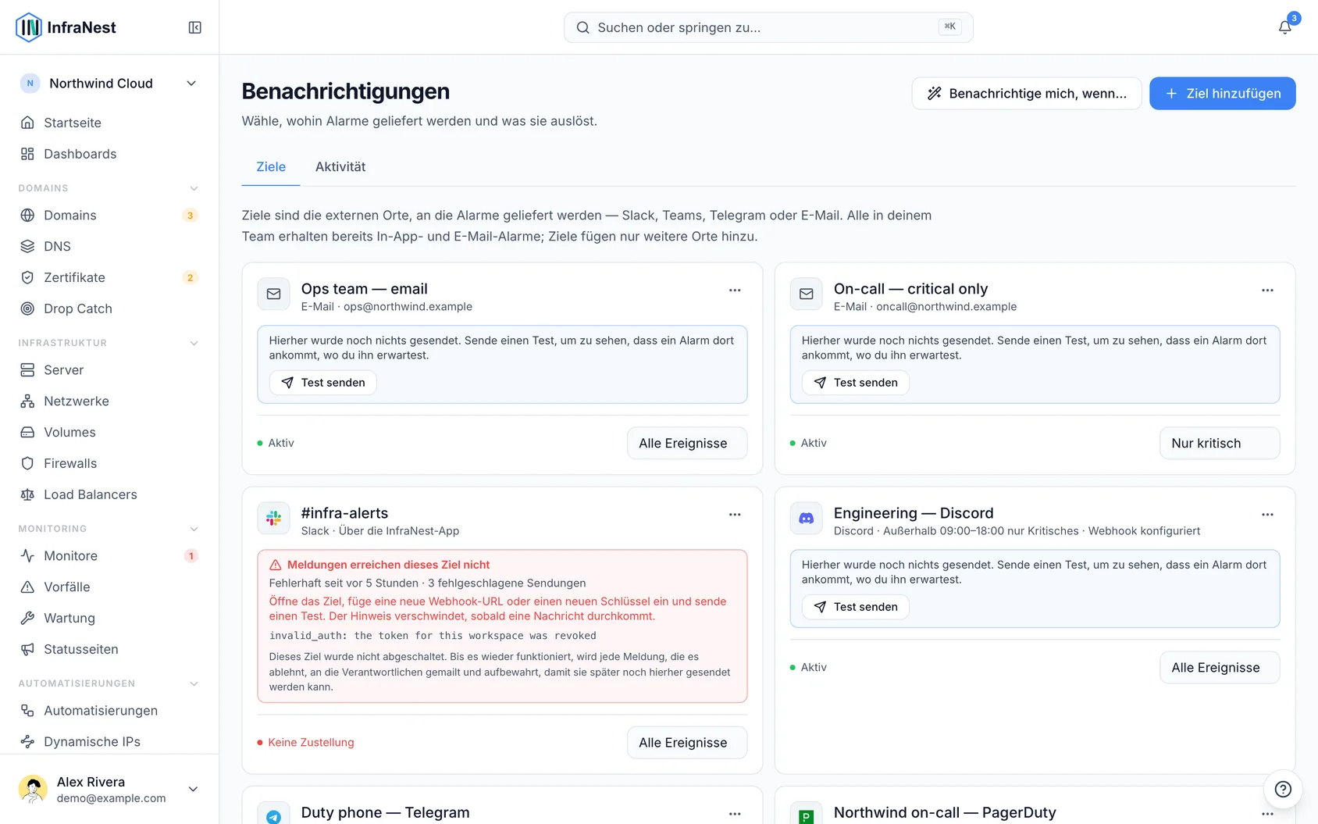The height and width of the screenshot is (824, 1318).
Task: Switch to the Aktivität tab
Action: tap(340, 166)
